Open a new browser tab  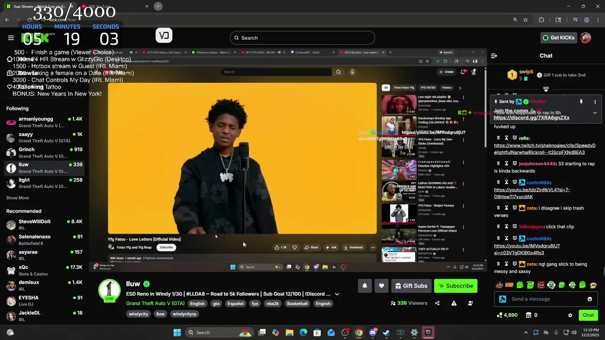[x=158, y=6]
